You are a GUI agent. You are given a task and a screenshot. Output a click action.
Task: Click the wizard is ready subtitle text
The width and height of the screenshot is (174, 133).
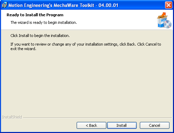click(44, 22)
